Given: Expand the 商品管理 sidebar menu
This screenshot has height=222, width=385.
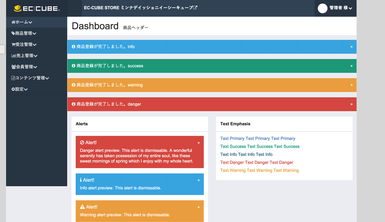Looking at the screenshot, I should click(x=24, y=33).
